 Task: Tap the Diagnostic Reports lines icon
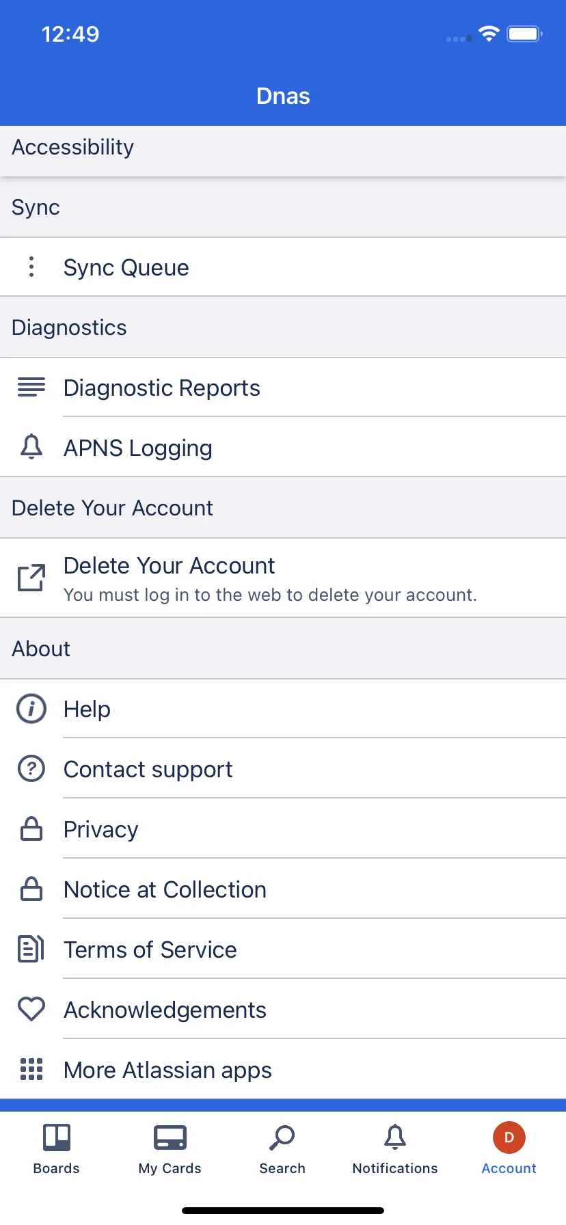[31, 388]
